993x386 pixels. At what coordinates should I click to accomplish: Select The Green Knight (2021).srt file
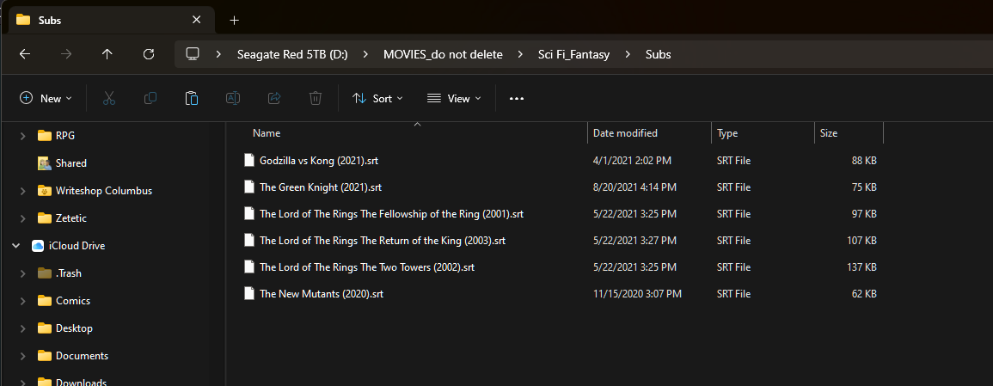tap(320, 187)
